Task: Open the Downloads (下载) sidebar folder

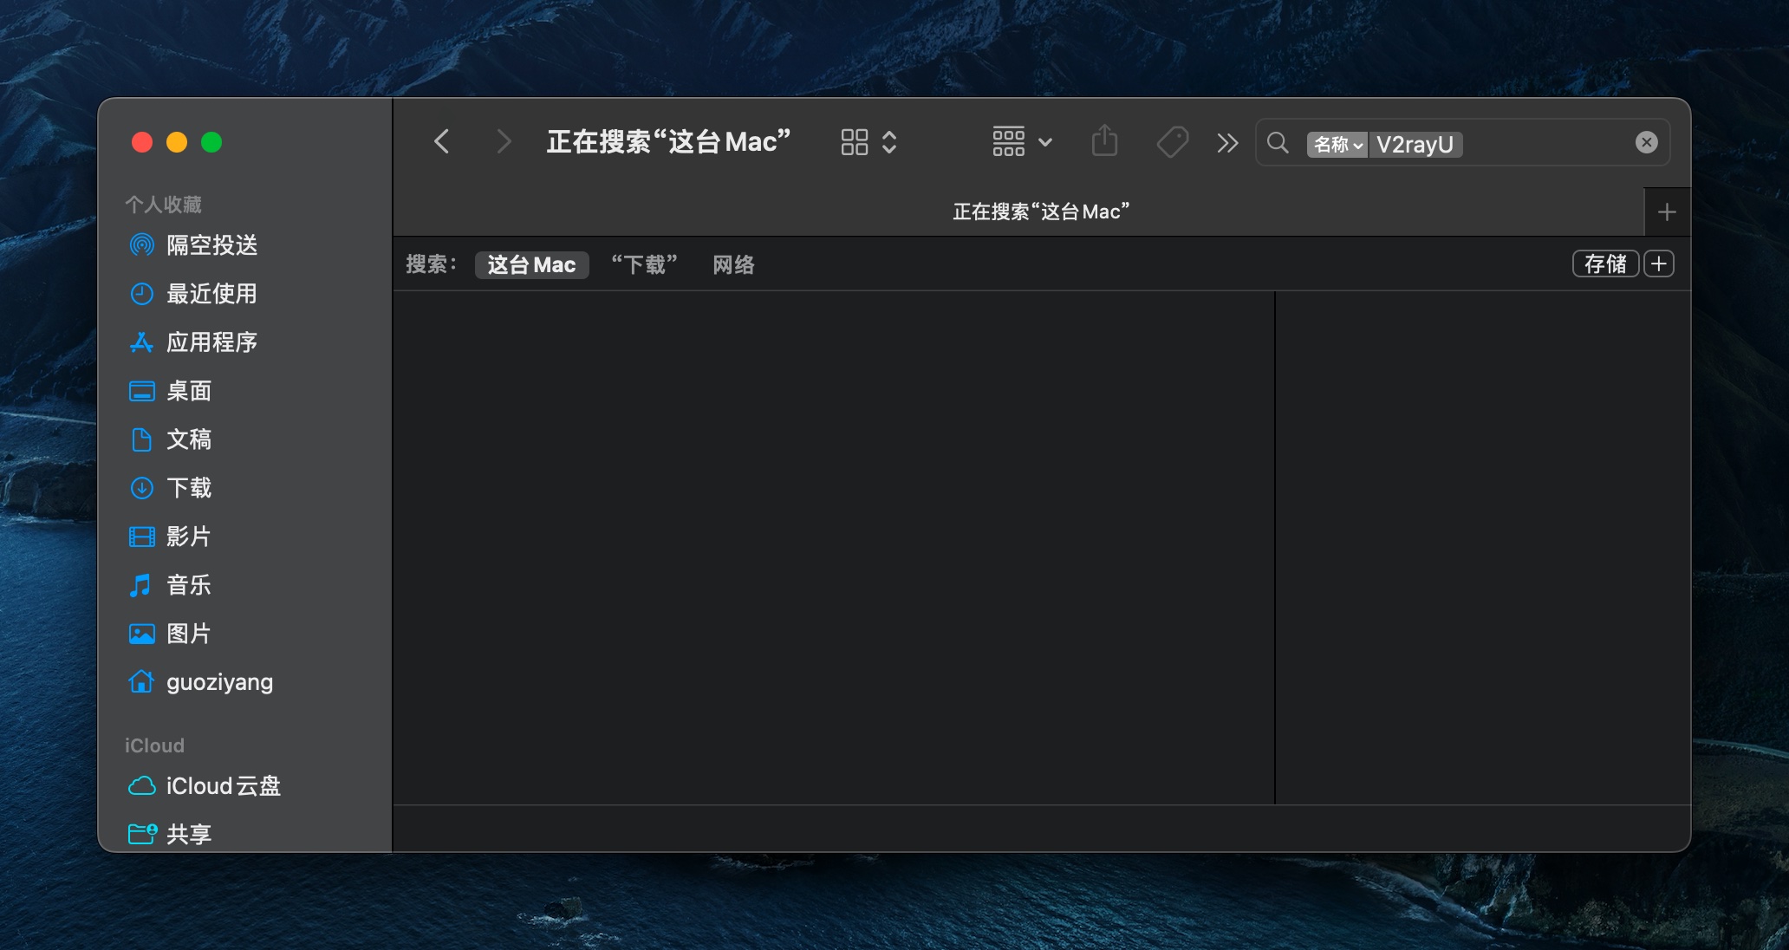Action: (189, 488)
